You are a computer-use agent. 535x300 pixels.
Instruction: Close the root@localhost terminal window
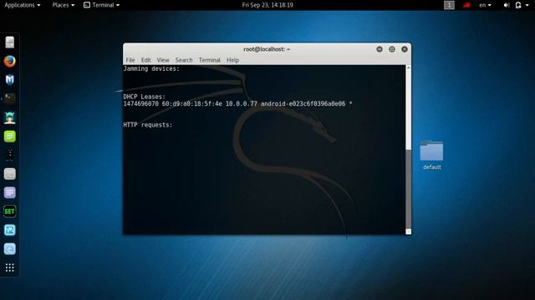[405, 49]
